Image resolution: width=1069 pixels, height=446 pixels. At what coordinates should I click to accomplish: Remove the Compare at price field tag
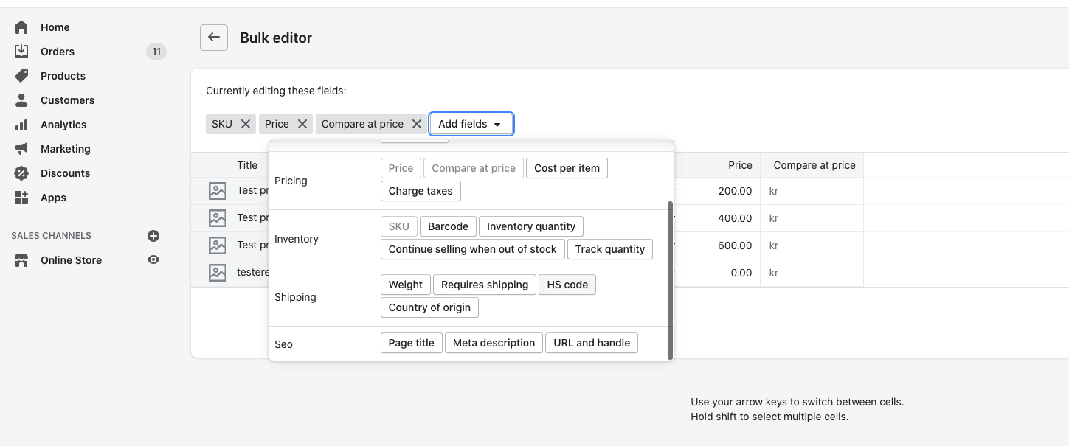tap(417, 124)
